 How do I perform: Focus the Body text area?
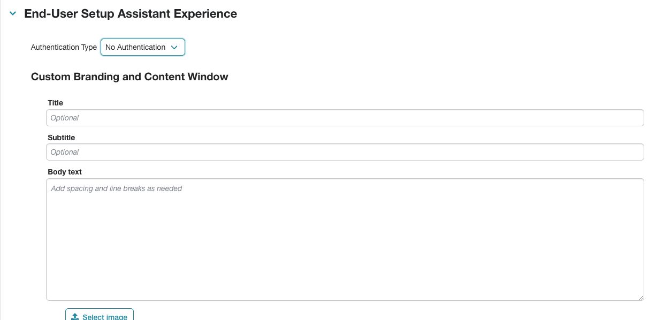coord(345,238)
